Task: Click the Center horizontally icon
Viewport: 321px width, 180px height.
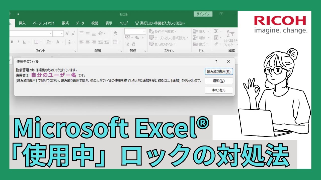Action: tap(88, 42)
